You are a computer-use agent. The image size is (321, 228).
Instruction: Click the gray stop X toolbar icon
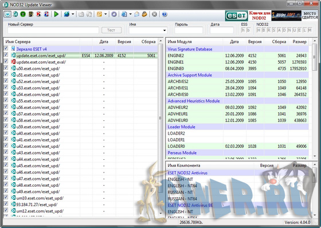pyautogui.click(x=155, y=14)
